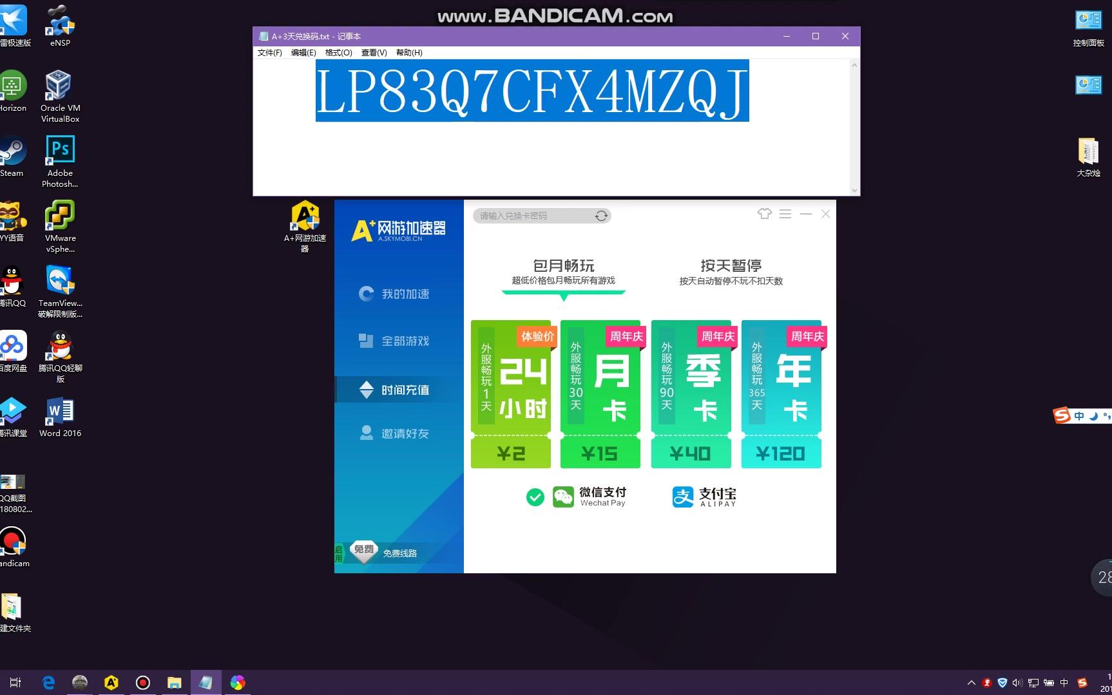Select Adobe Photoshop desktop icon
This screenshot has width=1112, height=695.
point(60,162)
